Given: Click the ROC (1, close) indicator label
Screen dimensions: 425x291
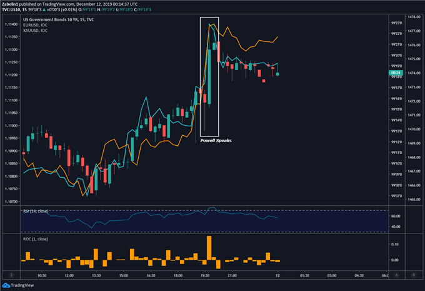Looking at the screenshot, I should [36, 239].
